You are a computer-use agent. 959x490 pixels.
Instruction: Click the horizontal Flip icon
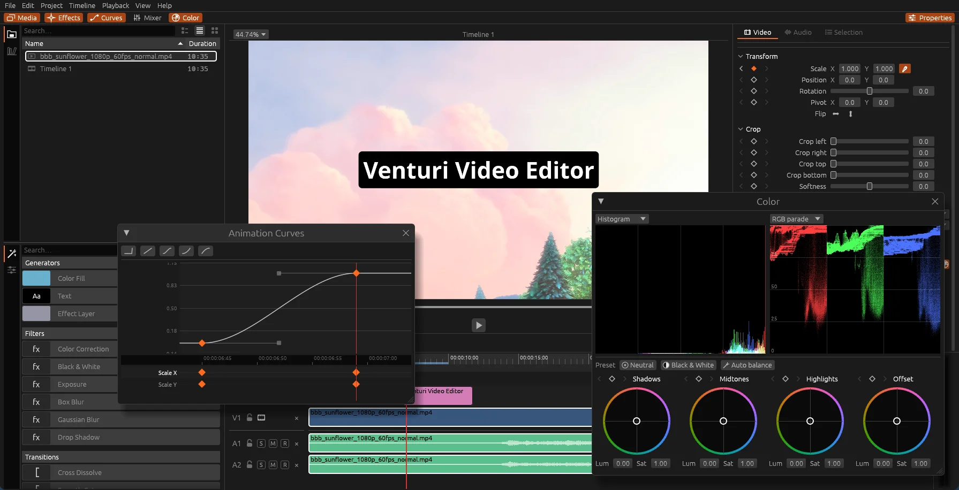[836, 114]
